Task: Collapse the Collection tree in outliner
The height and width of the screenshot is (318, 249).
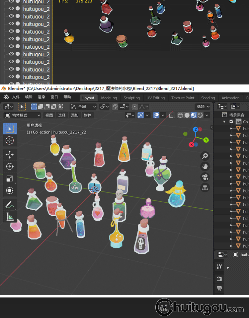Action: (225, 122)
